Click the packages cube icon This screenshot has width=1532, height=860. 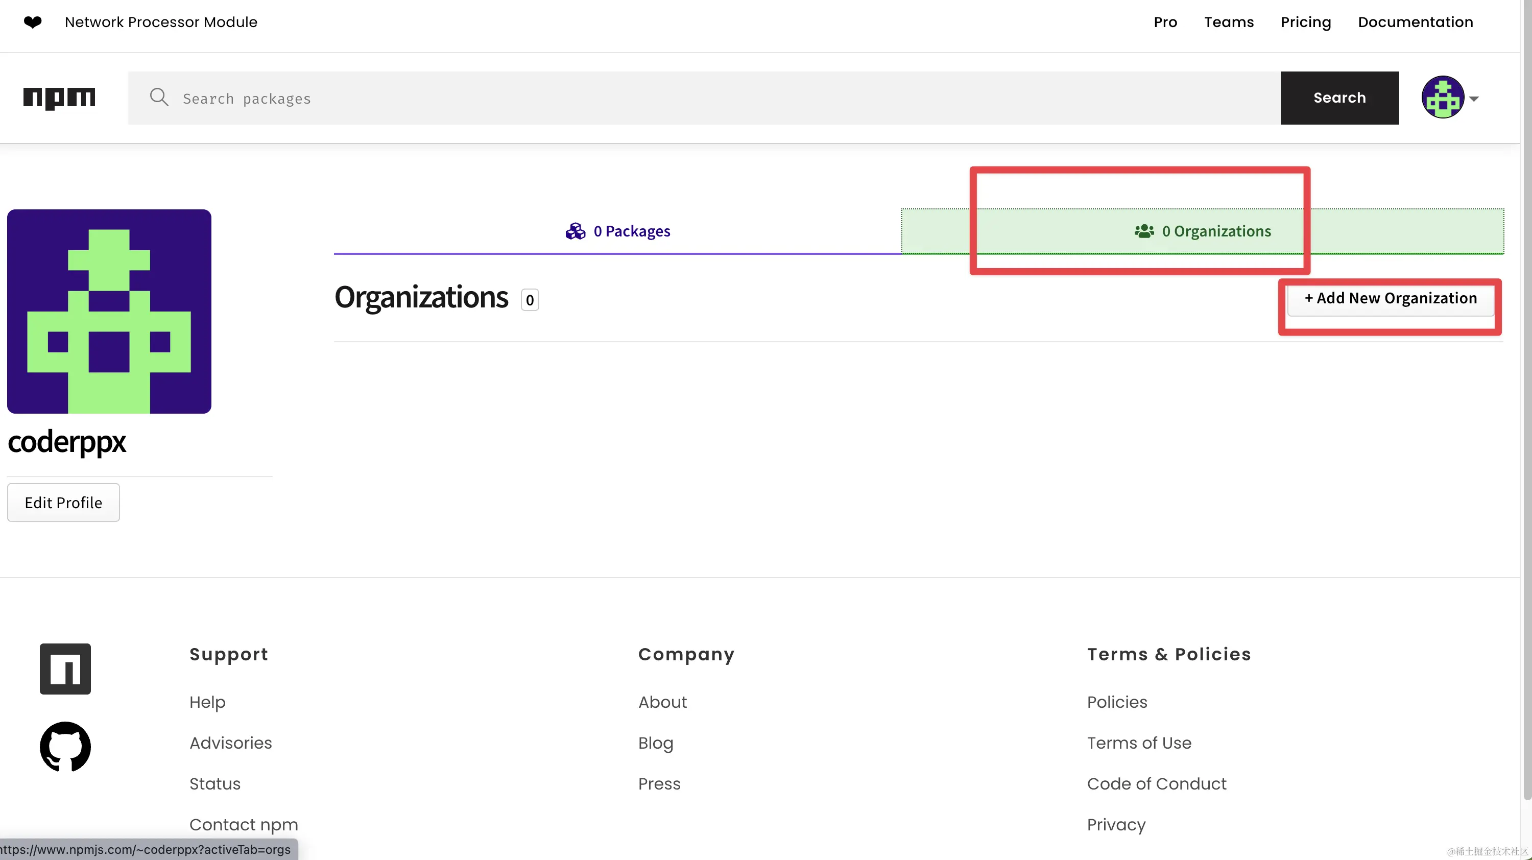575,231
